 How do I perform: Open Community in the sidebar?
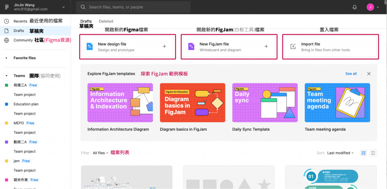35,40
